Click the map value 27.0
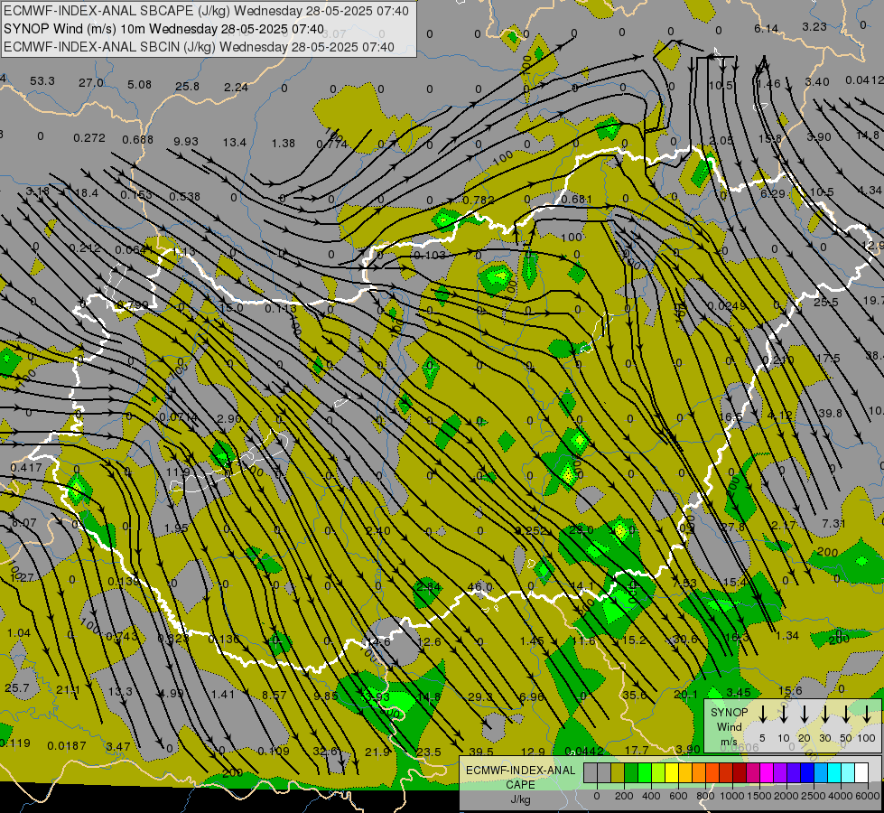 (91, 83)
